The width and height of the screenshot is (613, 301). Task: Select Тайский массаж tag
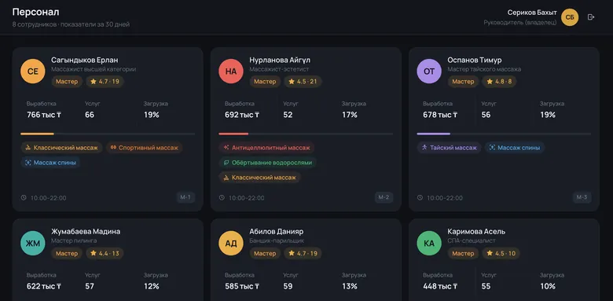pos(450,148)
